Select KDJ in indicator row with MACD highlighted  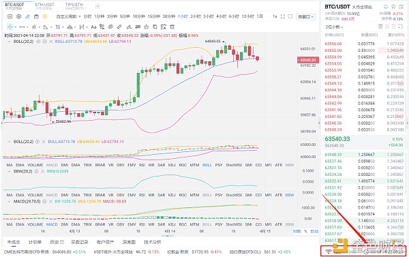pos(172,224)
